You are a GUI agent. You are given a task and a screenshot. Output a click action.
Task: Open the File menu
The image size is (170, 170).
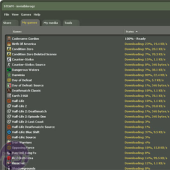coord(7,14)
